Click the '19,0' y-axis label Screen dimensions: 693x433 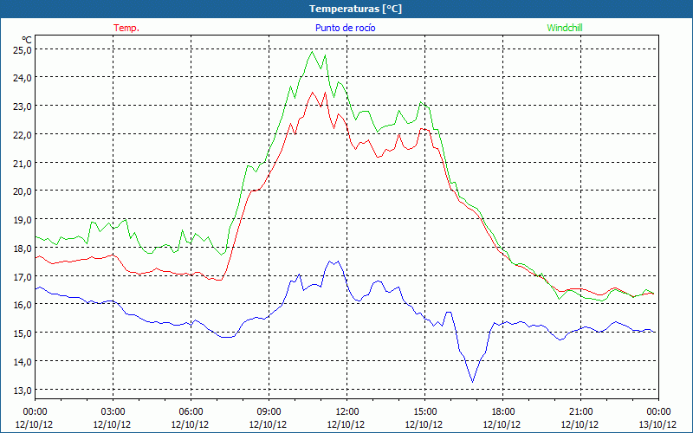click(x=23, y=220)
